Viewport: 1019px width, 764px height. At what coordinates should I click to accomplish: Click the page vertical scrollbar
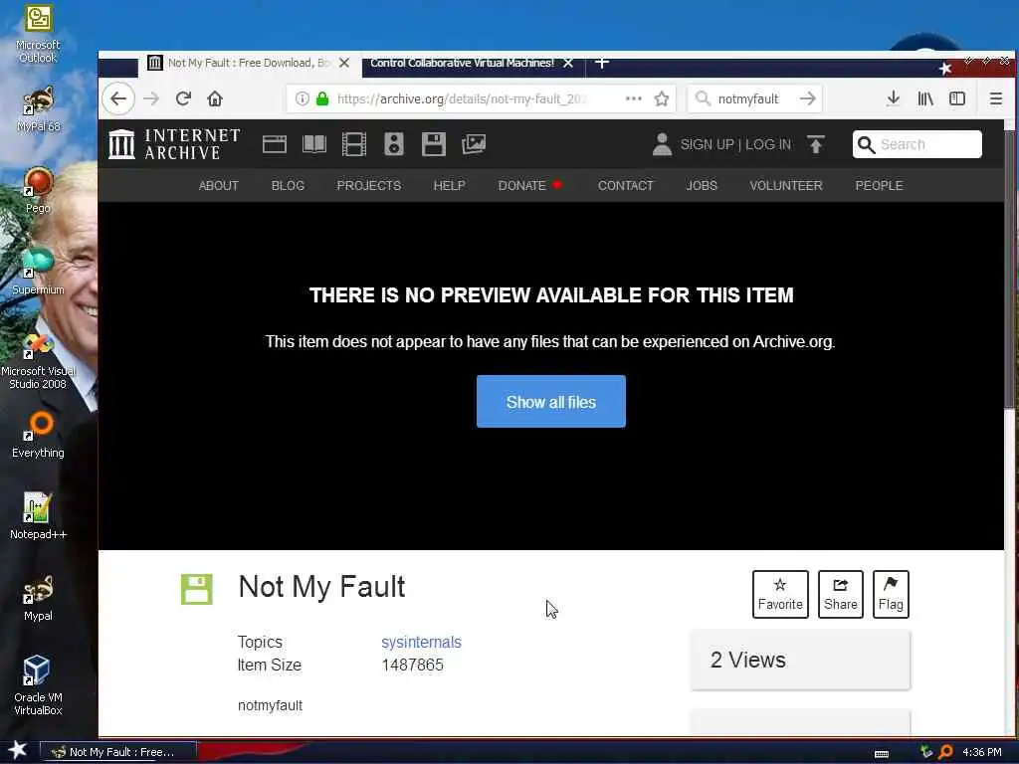[1009, 270]
